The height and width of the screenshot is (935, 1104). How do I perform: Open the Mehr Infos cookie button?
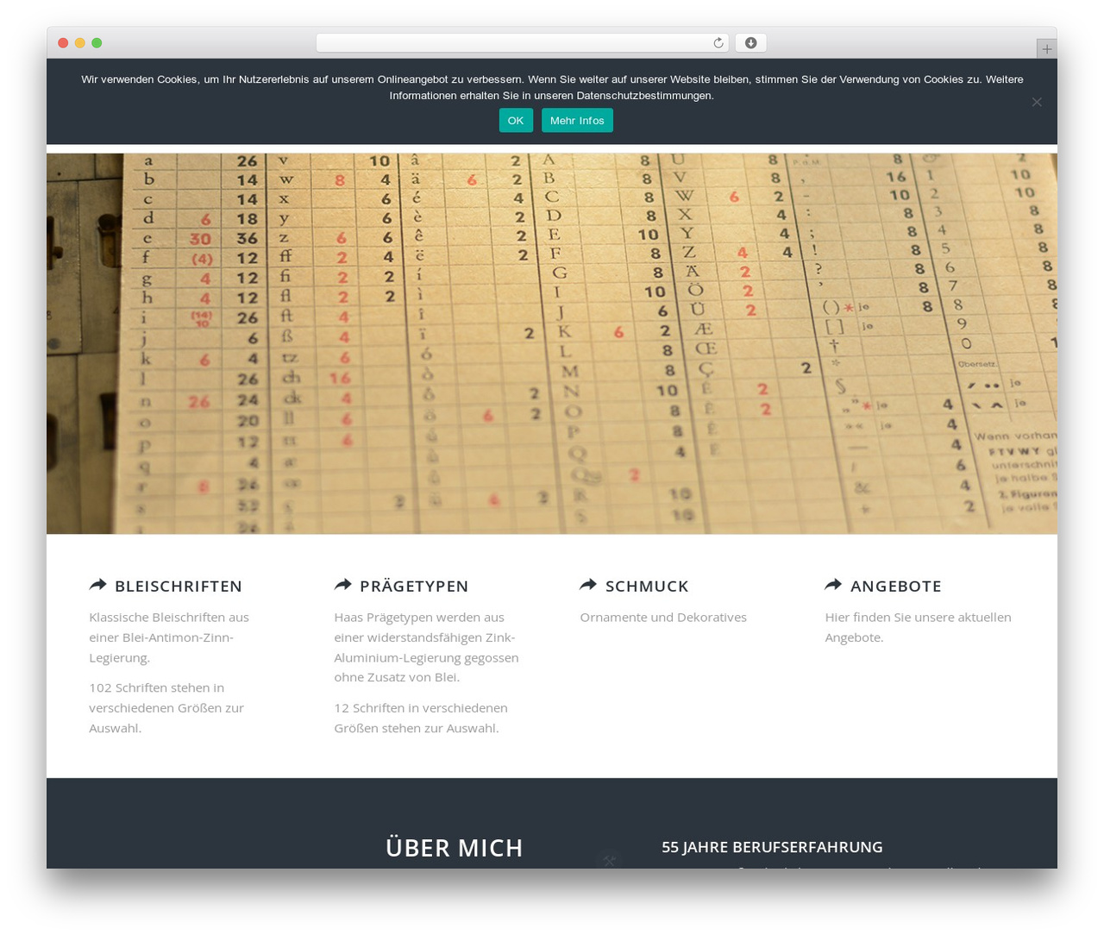point(577,121)
